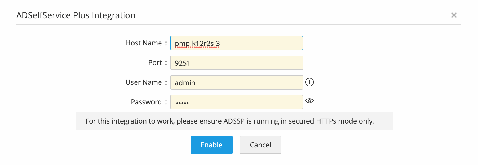The height and width of the screenshot is (165, 478).
Task: Click the Port label
Action: (155, 63)
